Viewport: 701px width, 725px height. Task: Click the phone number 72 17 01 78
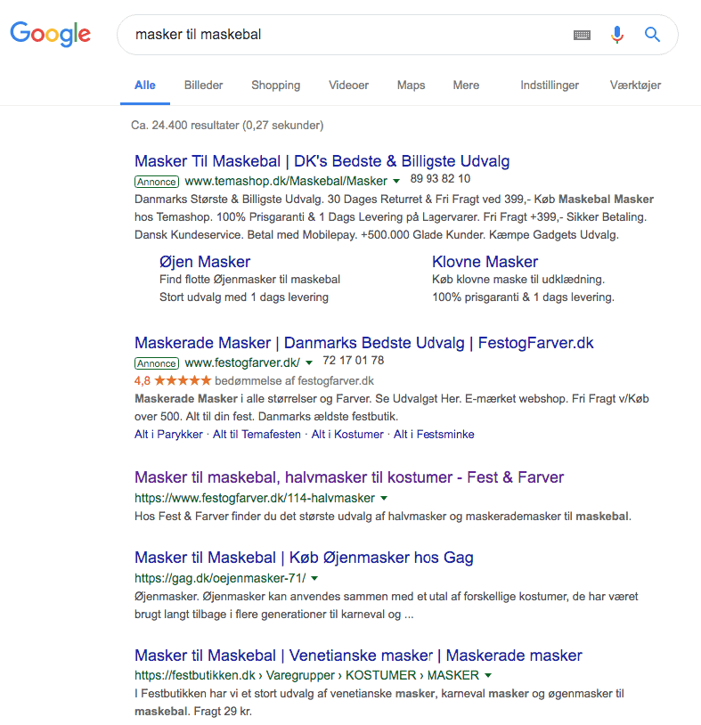(354, 361)
